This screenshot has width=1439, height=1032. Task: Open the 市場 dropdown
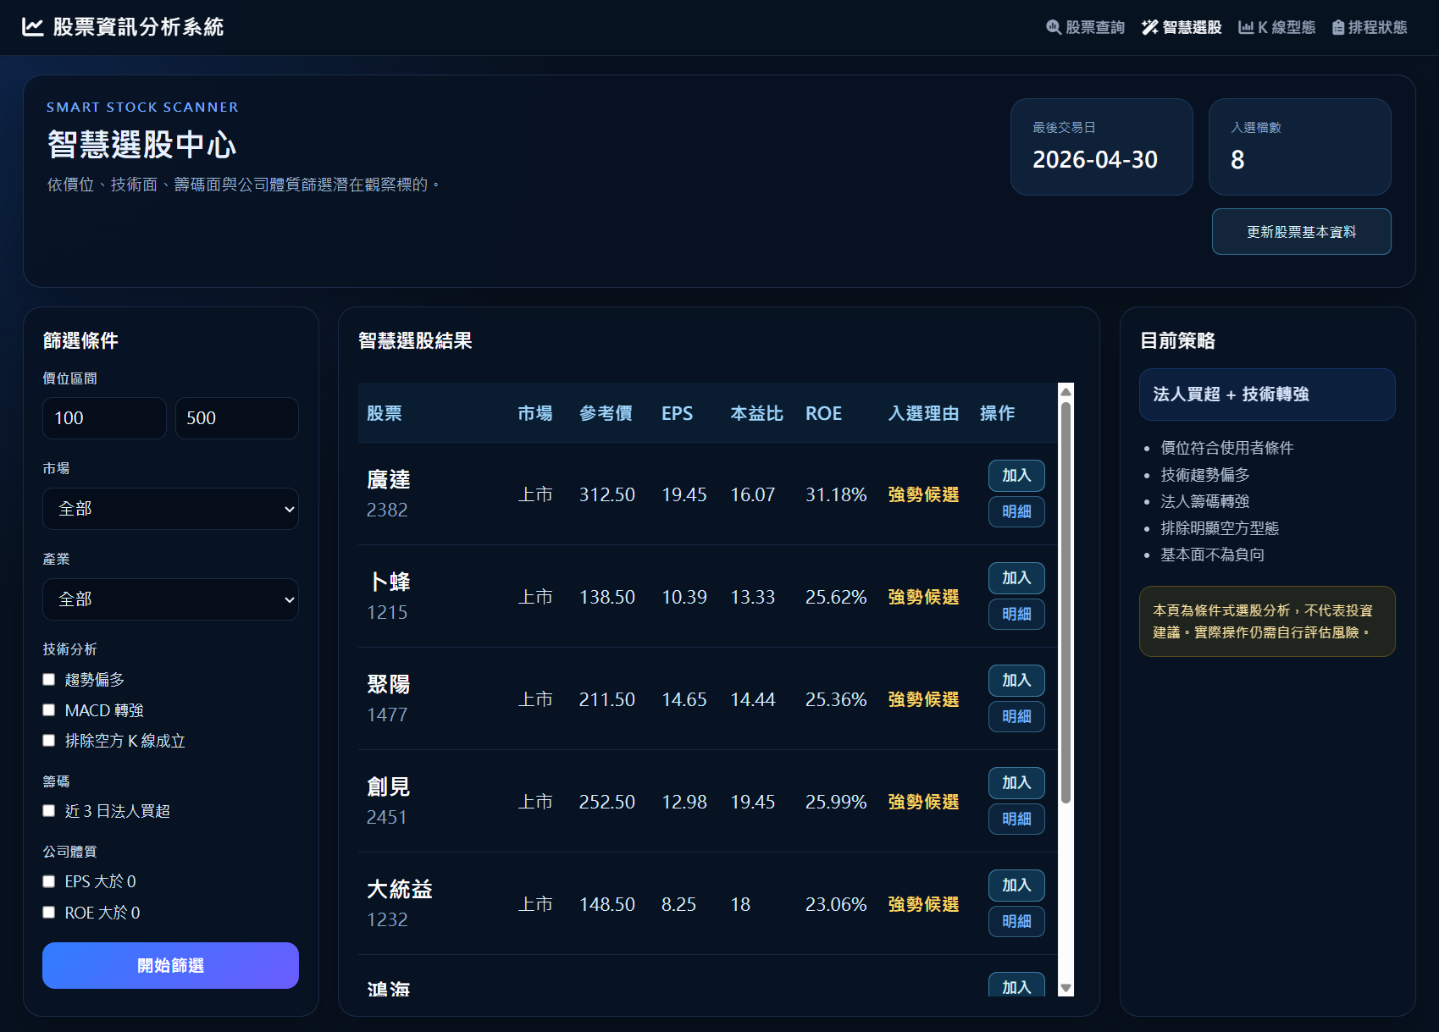tap(170, 509)
